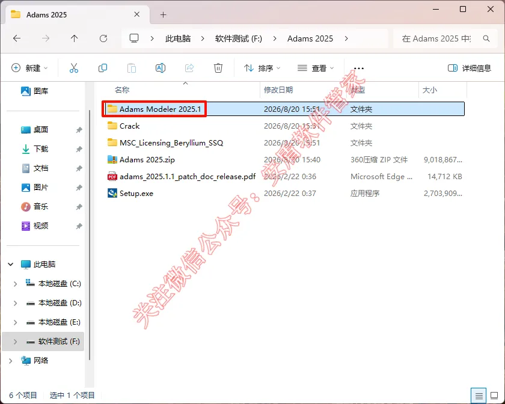505x404 pixels.
Task: Click the Delete trash icon
Action: (218, 68)
